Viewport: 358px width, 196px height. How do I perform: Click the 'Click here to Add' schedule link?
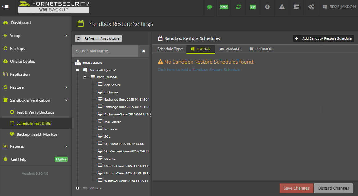click(199, 70)
